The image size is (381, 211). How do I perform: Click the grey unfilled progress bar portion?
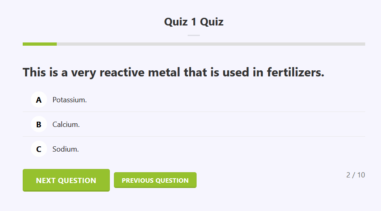pos(211,44)
